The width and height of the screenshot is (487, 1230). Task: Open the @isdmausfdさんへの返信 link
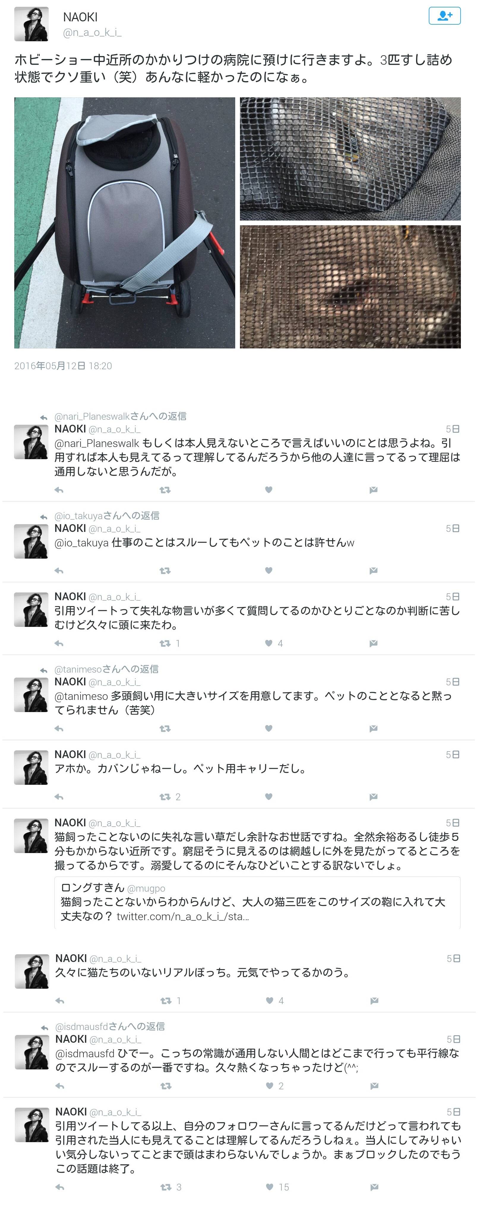[110, 1026]
